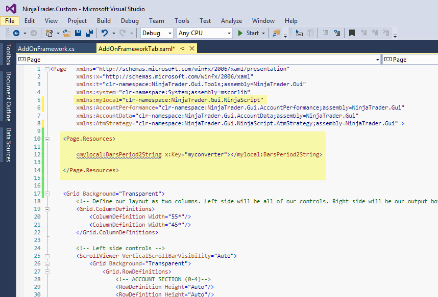Click the mylocal:BarsPeriod2String opening tag
The image size is (438, 297).
coord(119,154)
